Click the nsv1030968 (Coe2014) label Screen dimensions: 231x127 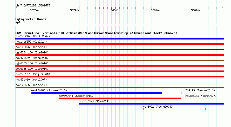31,47
